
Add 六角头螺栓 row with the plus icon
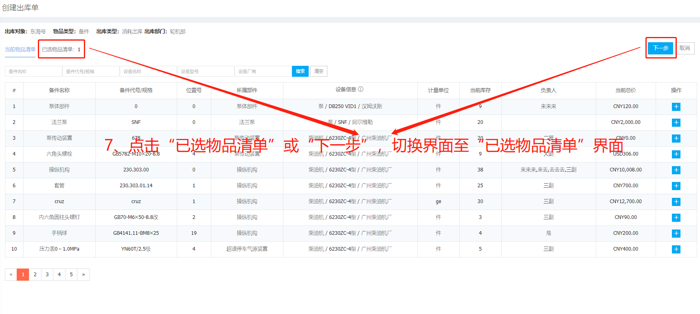pyautogui.click(x=676, y=154)
